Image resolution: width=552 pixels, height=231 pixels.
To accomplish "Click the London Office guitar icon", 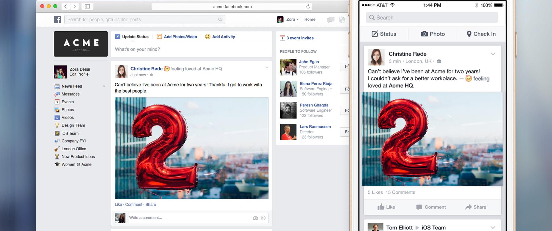I will [57, 149].
